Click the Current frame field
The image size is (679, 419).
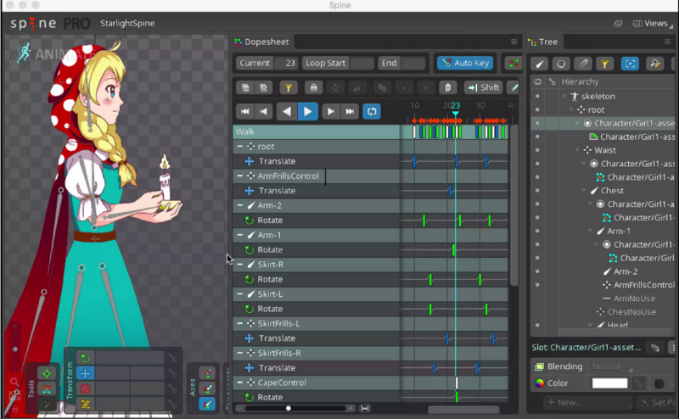click(267, 64)
